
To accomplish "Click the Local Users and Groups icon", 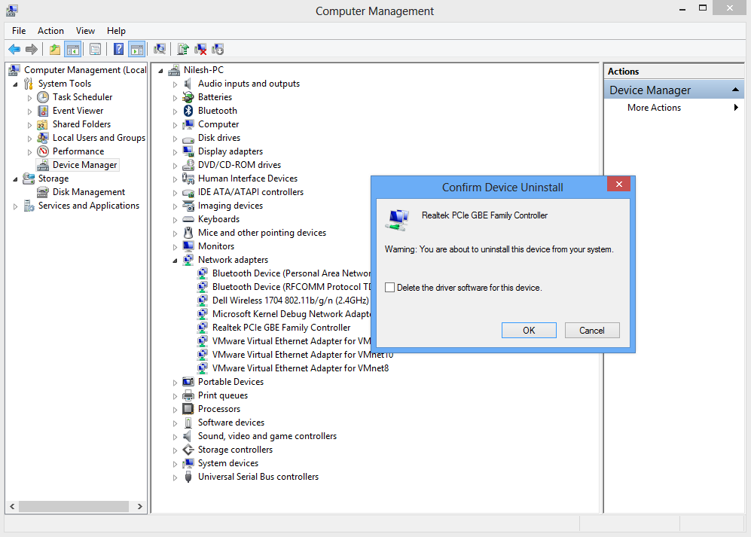I will click(43, 138).
